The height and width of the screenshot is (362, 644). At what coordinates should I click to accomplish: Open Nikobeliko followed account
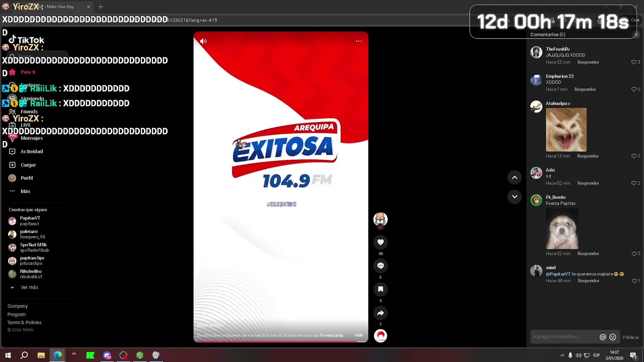[x=31, y=274]
